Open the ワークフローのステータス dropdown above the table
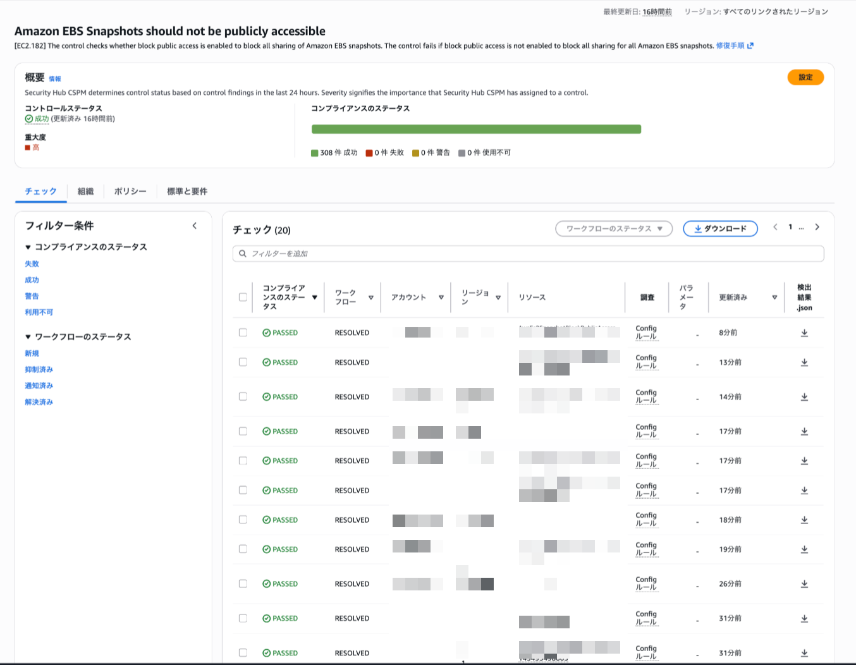This screenshot has width=856, height=665. point(614,229)
